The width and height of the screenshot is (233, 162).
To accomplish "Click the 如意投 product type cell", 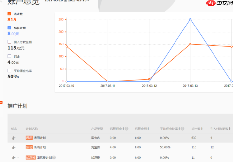I will point(96,158).
